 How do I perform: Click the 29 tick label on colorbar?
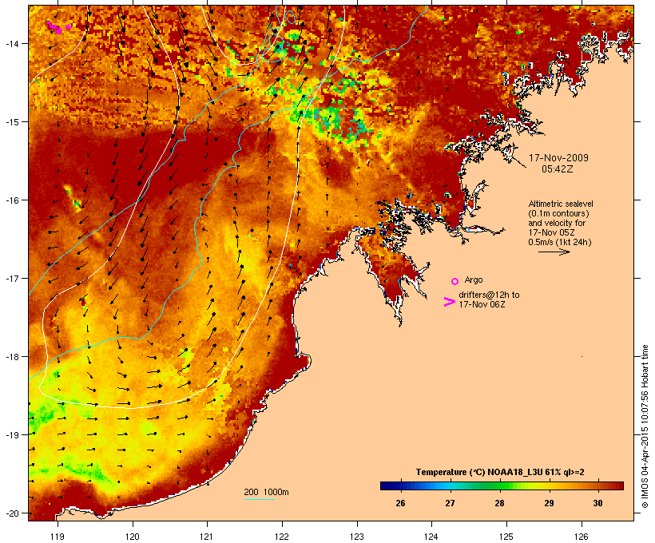click(549, 503)
